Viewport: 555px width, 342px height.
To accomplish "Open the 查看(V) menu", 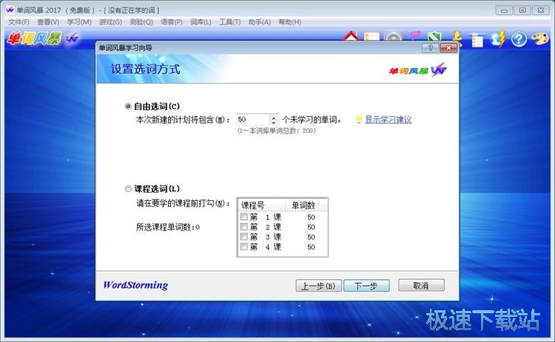I will point(48,22).
